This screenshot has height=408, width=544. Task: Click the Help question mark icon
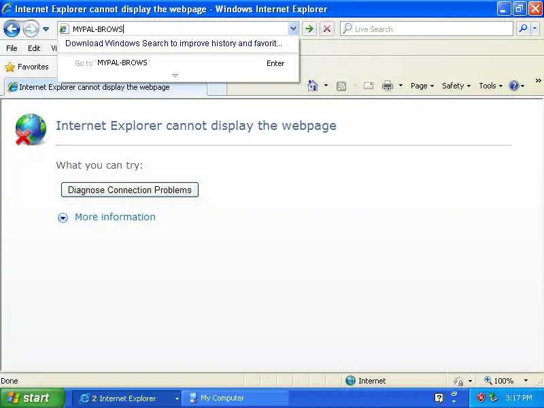coord(514,86)
